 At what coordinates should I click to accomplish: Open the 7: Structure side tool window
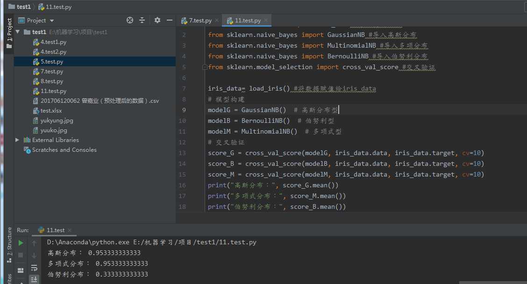point(9,245)
